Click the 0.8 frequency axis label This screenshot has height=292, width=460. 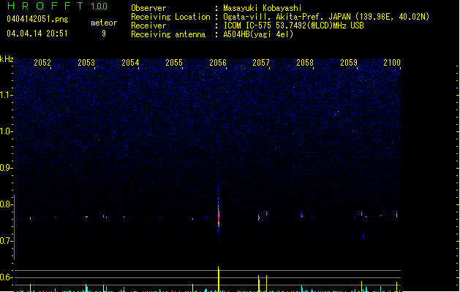pos(6,204)
